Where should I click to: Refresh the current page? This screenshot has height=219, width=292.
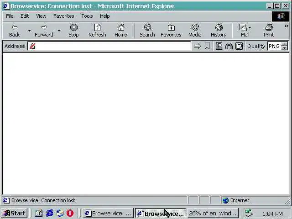point(97,31)
